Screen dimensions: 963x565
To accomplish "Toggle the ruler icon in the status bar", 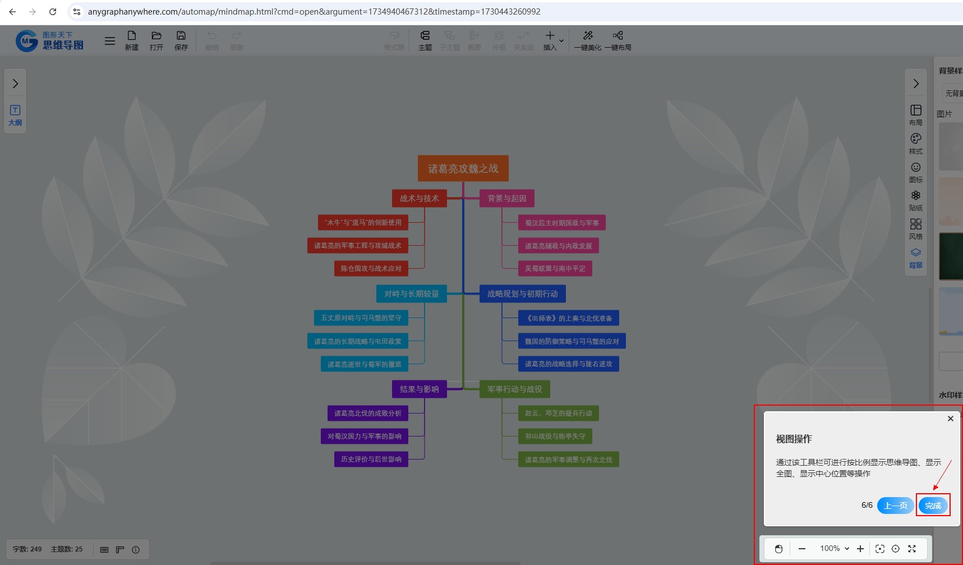I will coord(120,549).
